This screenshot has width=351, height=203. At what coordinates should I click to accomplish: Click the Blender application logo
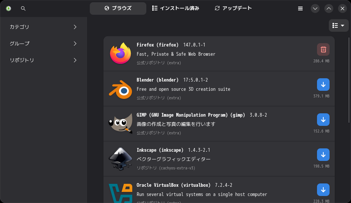120,89
